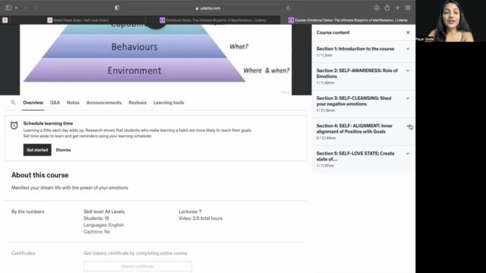Click the About this course heading
This screenshot has height=273, width=486.
[40, 175]
